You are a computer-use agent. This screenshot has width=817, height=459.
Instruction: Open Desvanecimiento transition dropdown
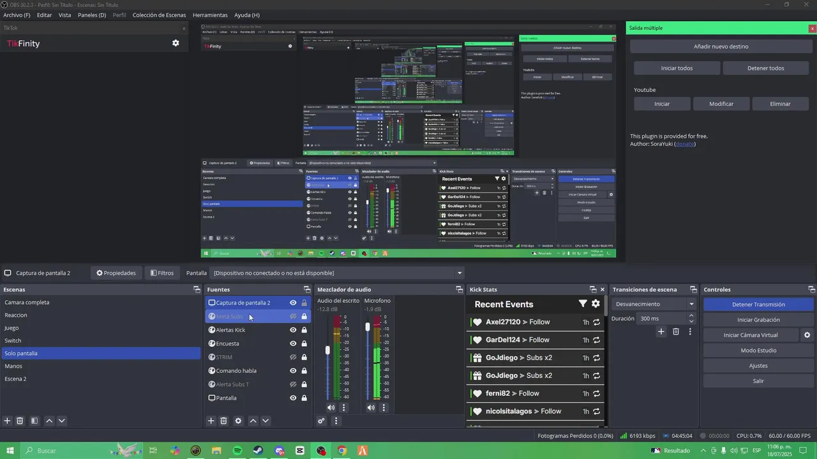coord(654,304)
